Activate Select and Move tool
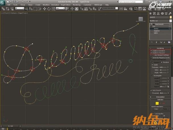 [44, 9]
